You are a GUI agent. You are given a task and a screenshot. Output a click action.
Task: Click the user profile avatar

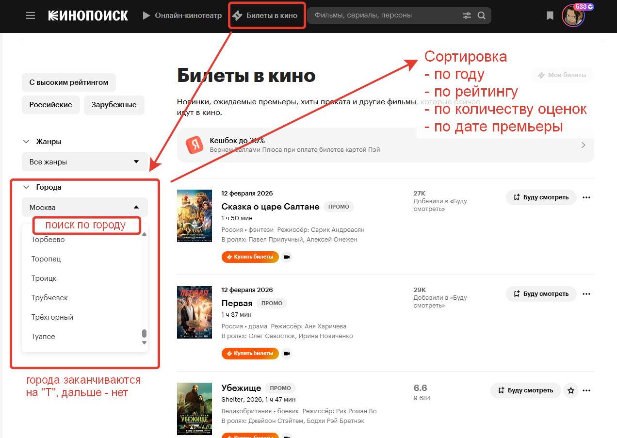click(x=572, y=16)
